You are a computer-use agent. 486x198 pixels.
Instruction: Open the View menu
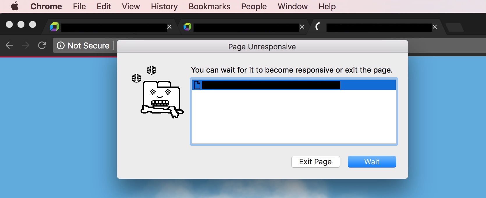[x=131, y=6]
